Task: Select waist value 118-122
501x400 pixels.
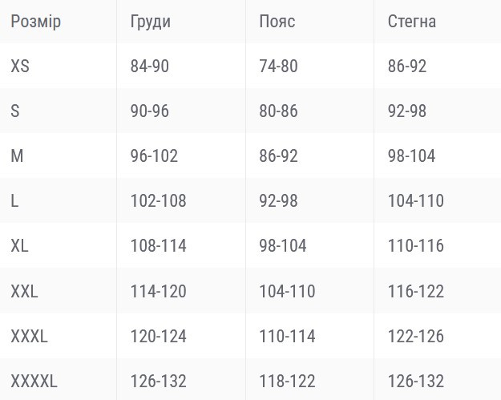Action: click(287, 381)
